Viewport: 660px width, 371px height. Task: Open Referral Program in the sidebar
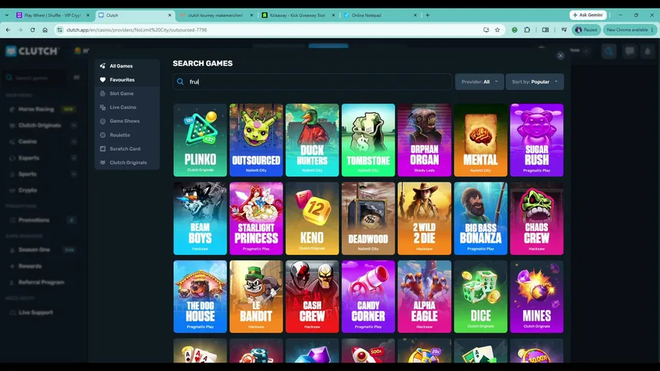[x=42, y=282]
